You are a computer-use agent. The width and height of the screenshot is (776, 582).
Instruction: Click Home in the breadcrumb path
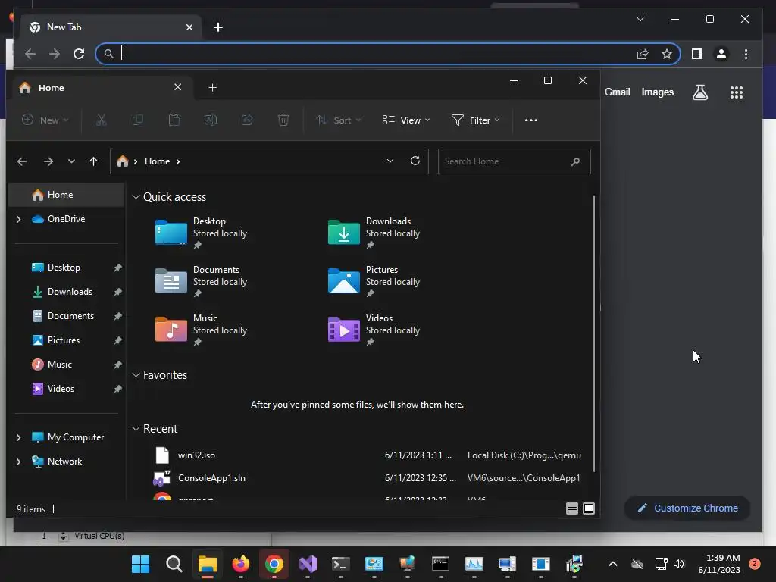click(x=157, y=161)
